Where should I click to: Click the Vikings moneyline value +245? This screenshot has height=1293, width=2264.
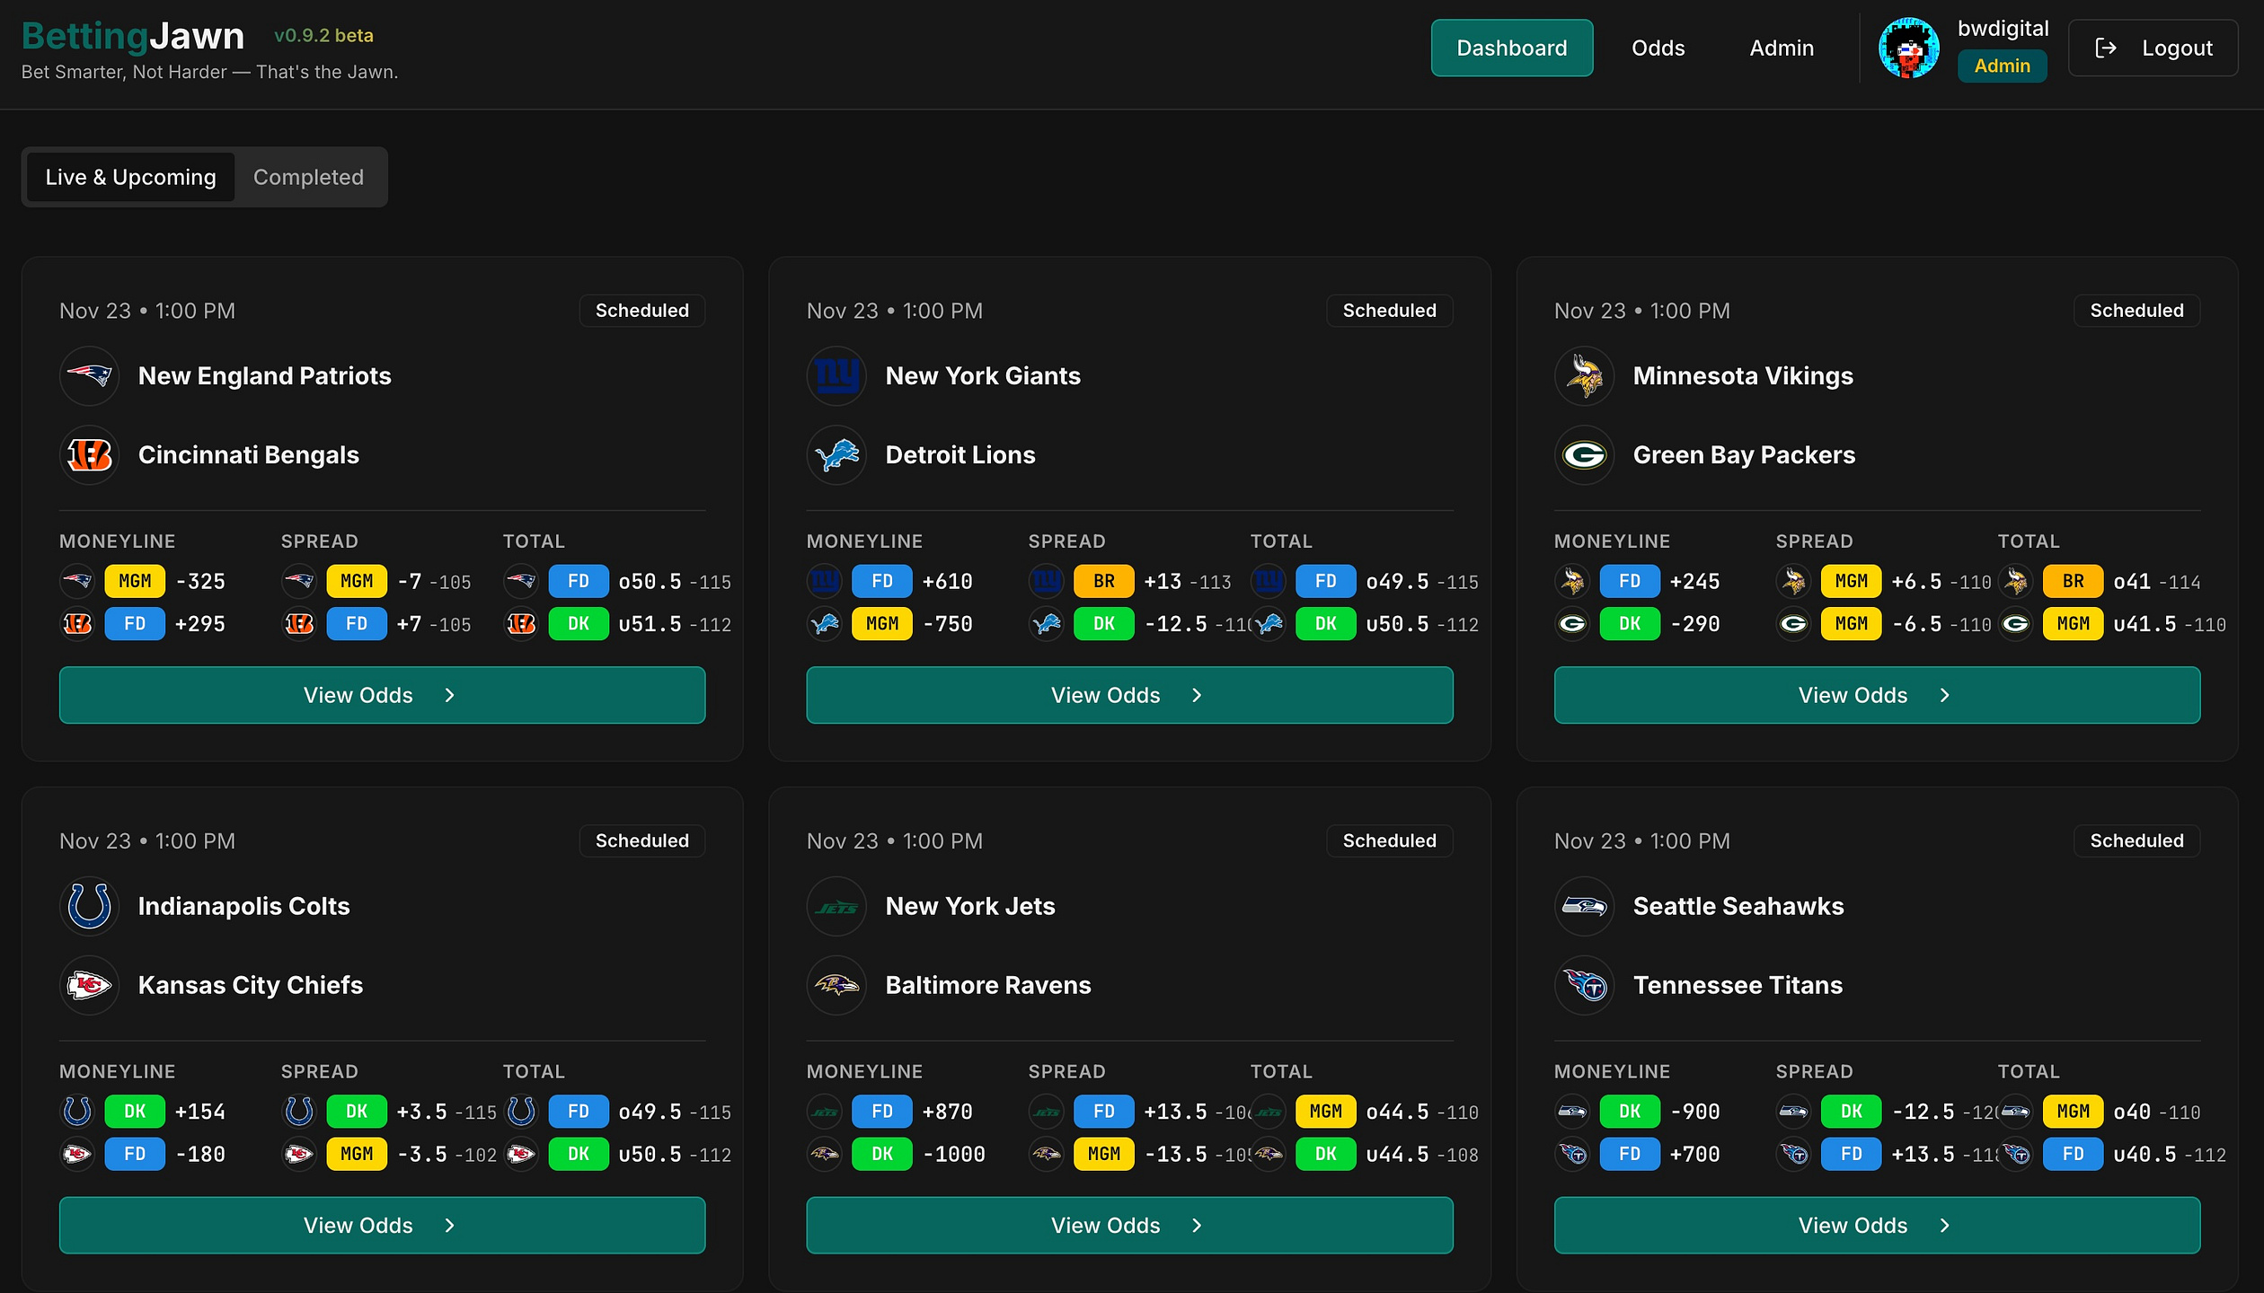tap(1694, 582)
